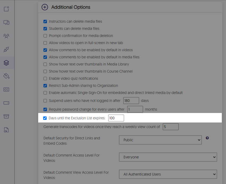The height and width of the screenshot is (184, 226).
Task: Select the plug integrations icon in sidebar
Action: pos(7,49)
